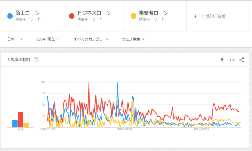Click the blue dot for 商工ローン
Screen dimensions: 252x151
pyautogui.click(x=10, y=16)
